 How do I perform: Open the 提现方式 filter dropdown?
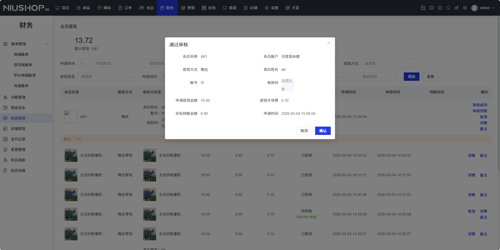(389, 64)
